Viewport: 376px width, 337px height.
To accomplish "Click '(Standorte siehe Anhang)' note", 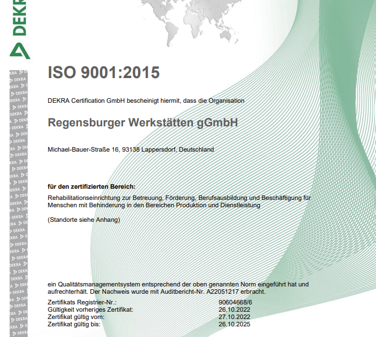I will (84, 220).
